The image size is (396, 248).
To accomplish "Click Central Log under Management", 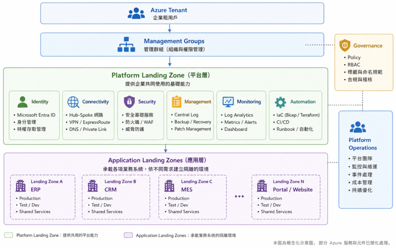I will tap(186, 115).
